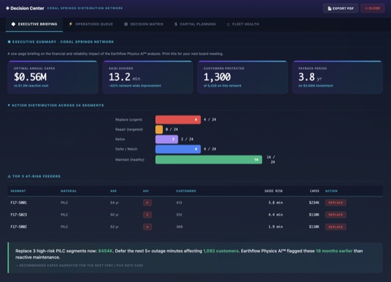The image size is (391, 282).
Task: Click the warning triangle beside Top 3 At-Risk Feeders
Action: click(x=9, y=176)
